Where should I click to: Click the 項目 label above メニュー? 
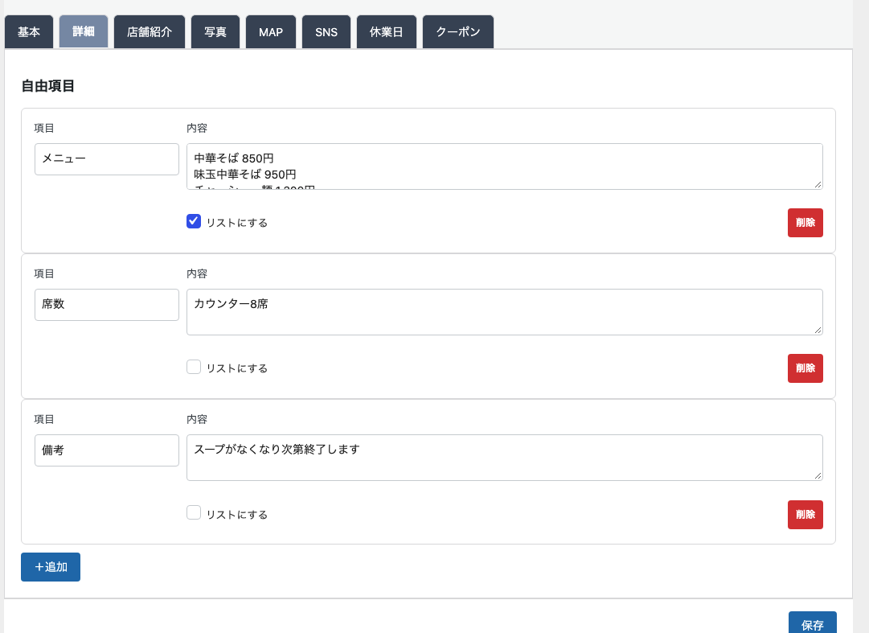tap(43, 128)
